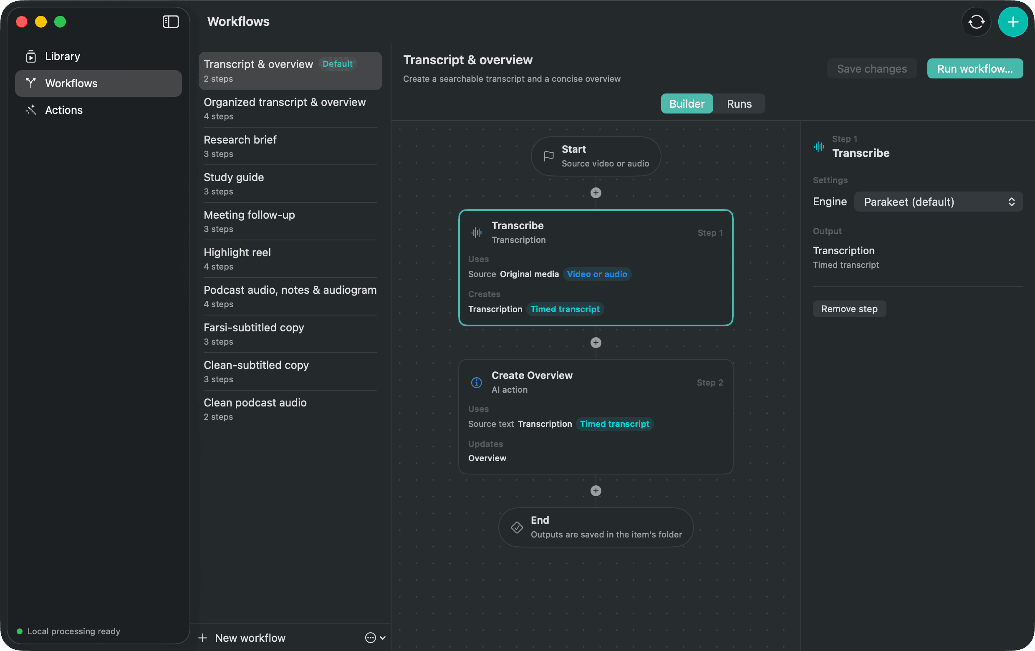The image size is (1035, 651).
Task: Click the Video or audio tag
Action: pos(597,274)
